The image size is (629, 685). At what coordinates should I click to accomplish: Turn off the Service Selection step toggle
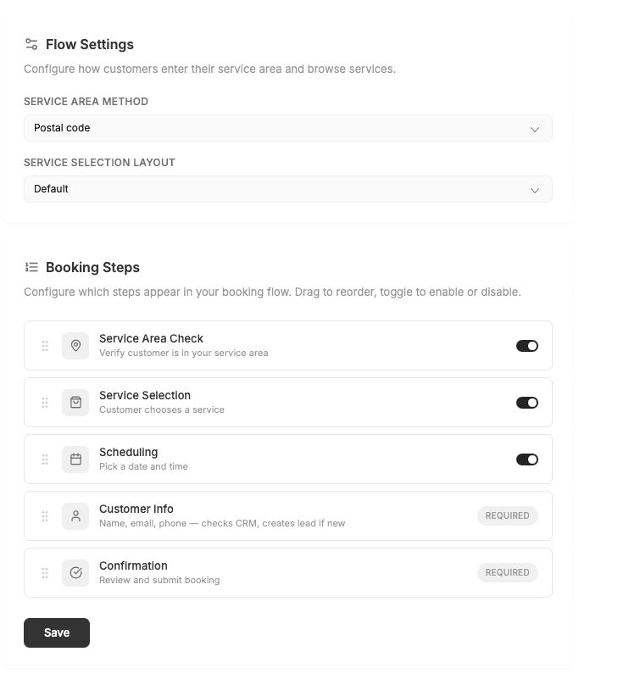point(526,402)
